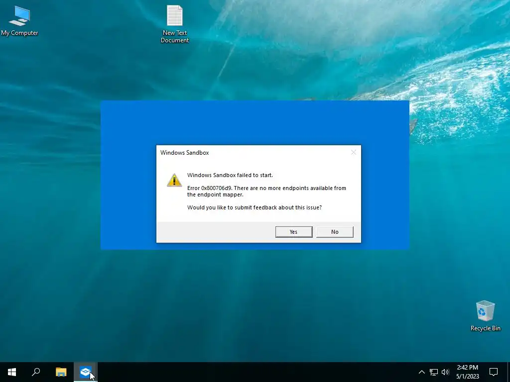Select the Recycle Bin desktop icon
The image size is (510, 382).
[x=485, y=316]
